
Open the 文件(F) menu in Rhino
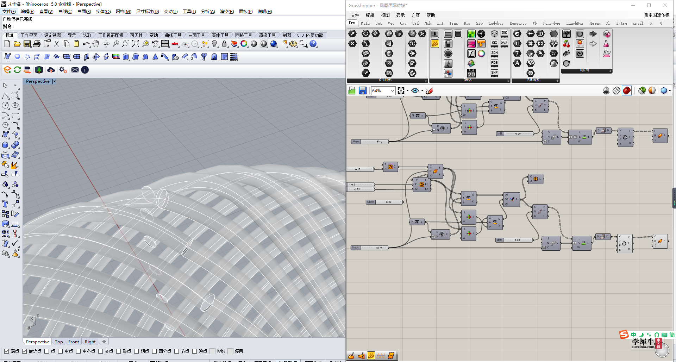tap(9, 12)
